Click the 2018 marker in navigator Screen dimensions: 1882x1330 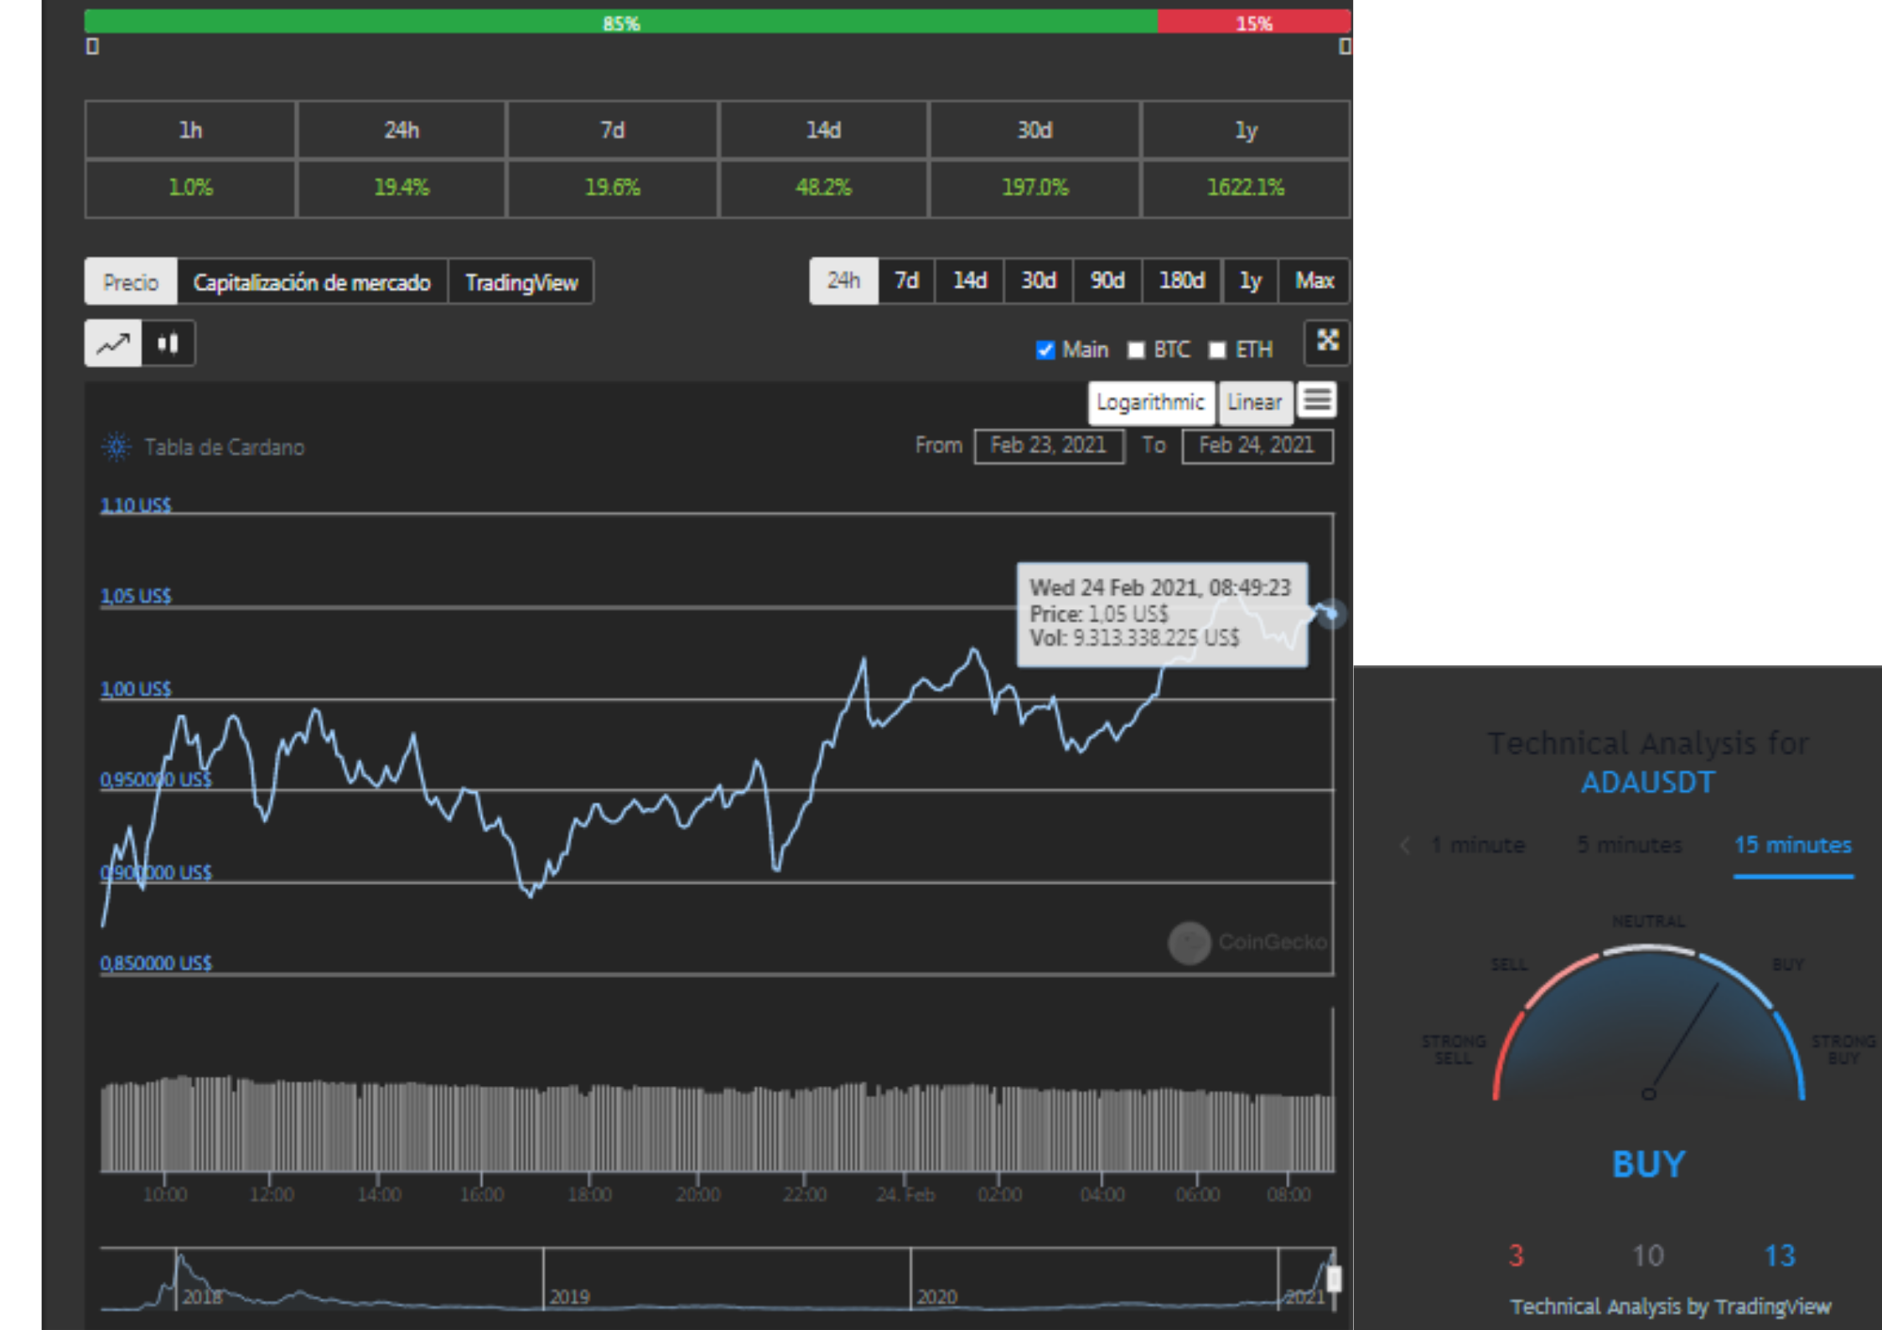(x=202, y=1297)
